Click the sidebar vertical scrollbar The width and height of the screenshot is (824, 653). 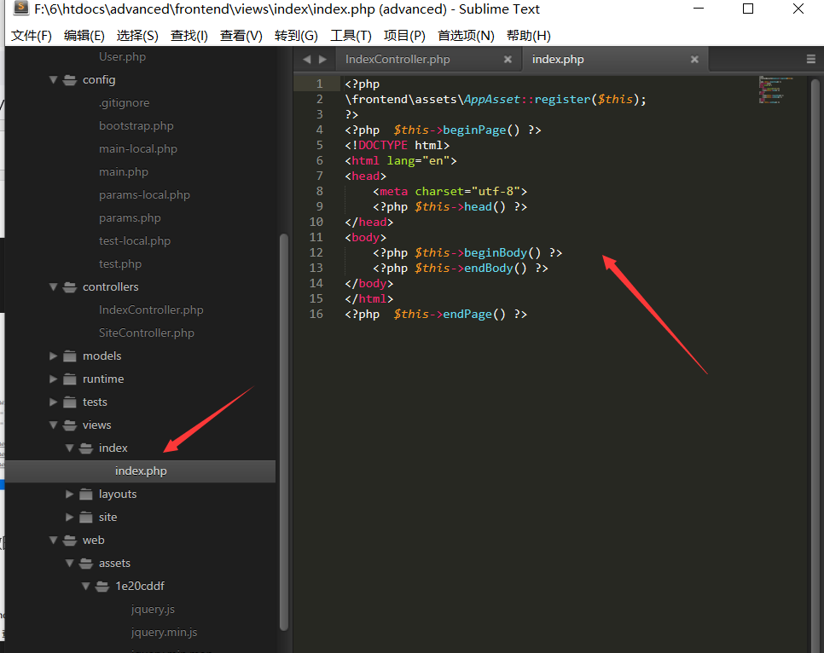click(284, 432)
